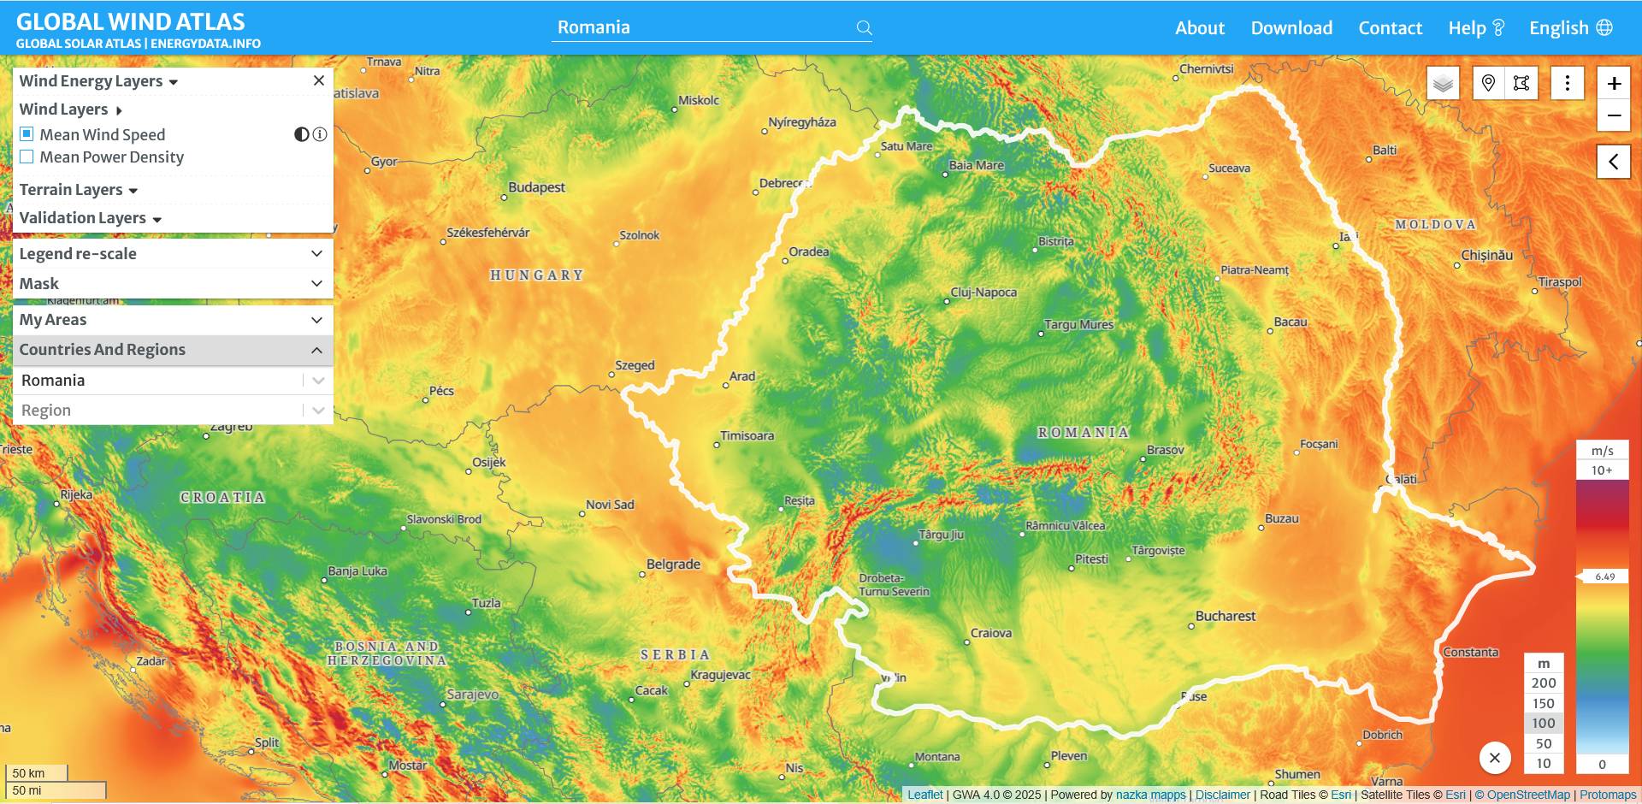
Task: Click the wind speed color legend bar
Action: click(1602, 616)
